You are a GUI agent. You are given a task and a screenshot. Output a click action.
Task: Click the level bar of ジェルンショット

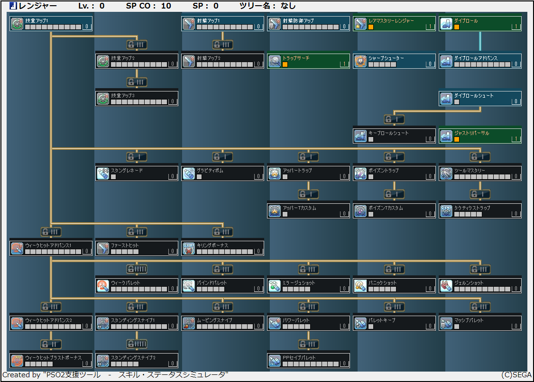point(482,289)
